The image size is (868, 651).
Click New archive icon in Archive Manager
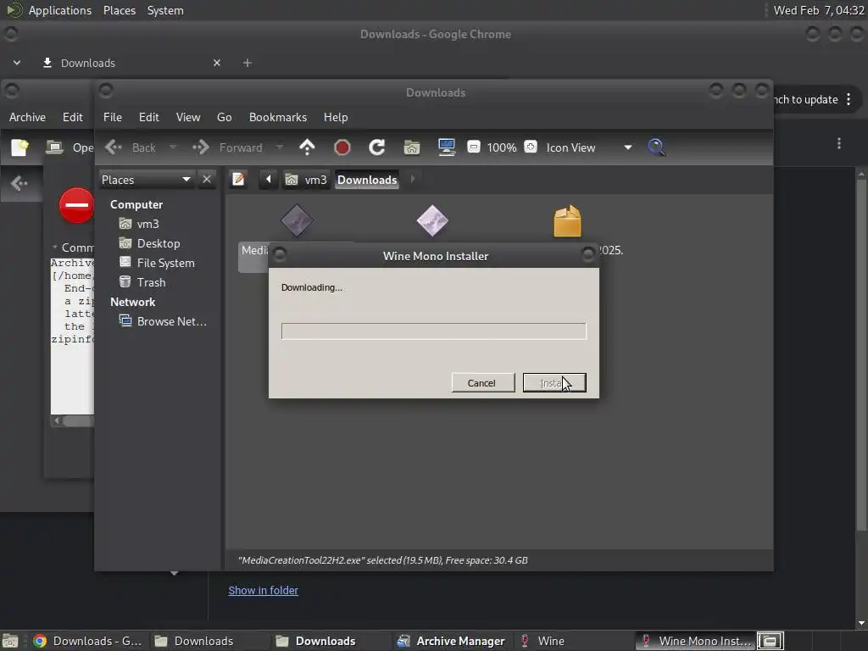coord(20,147)
